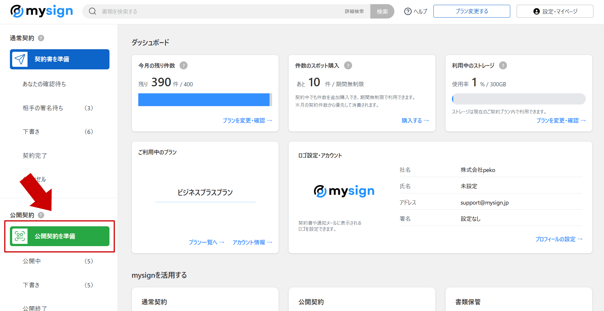The height and width of the screenshot is (311, 604).
Task: Select the paper plane icon on 契約書を準備
Action: click(20, 59)
